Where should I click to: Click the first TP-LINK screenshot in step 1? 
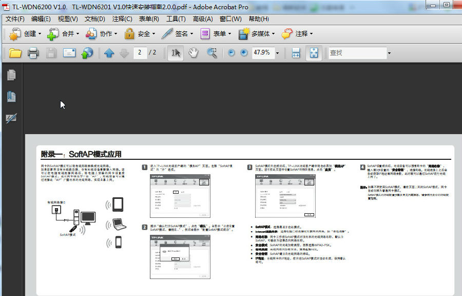point(180,196)
